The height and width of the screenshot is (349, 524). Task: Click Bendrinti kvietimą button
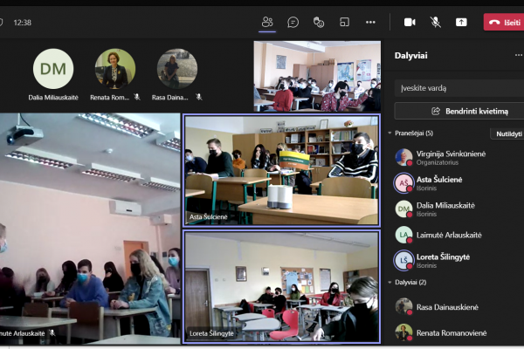pyautogui.click(x=459, y=111)
